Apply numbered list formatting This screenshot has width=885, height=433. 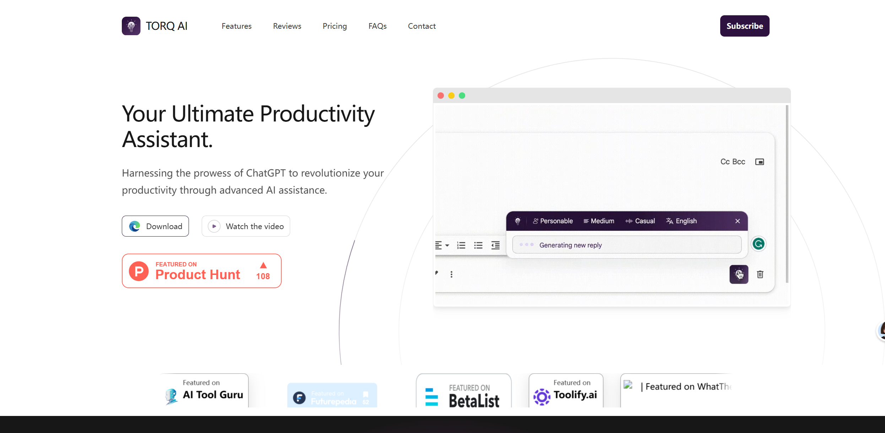461,245
